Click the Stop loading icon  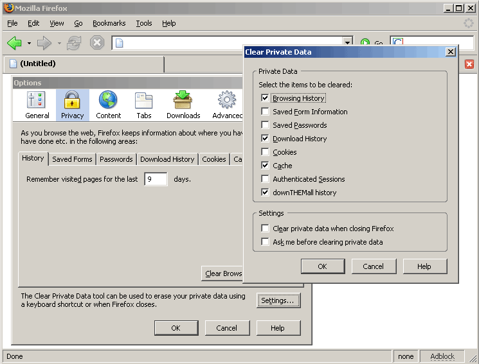coord(97,43)
